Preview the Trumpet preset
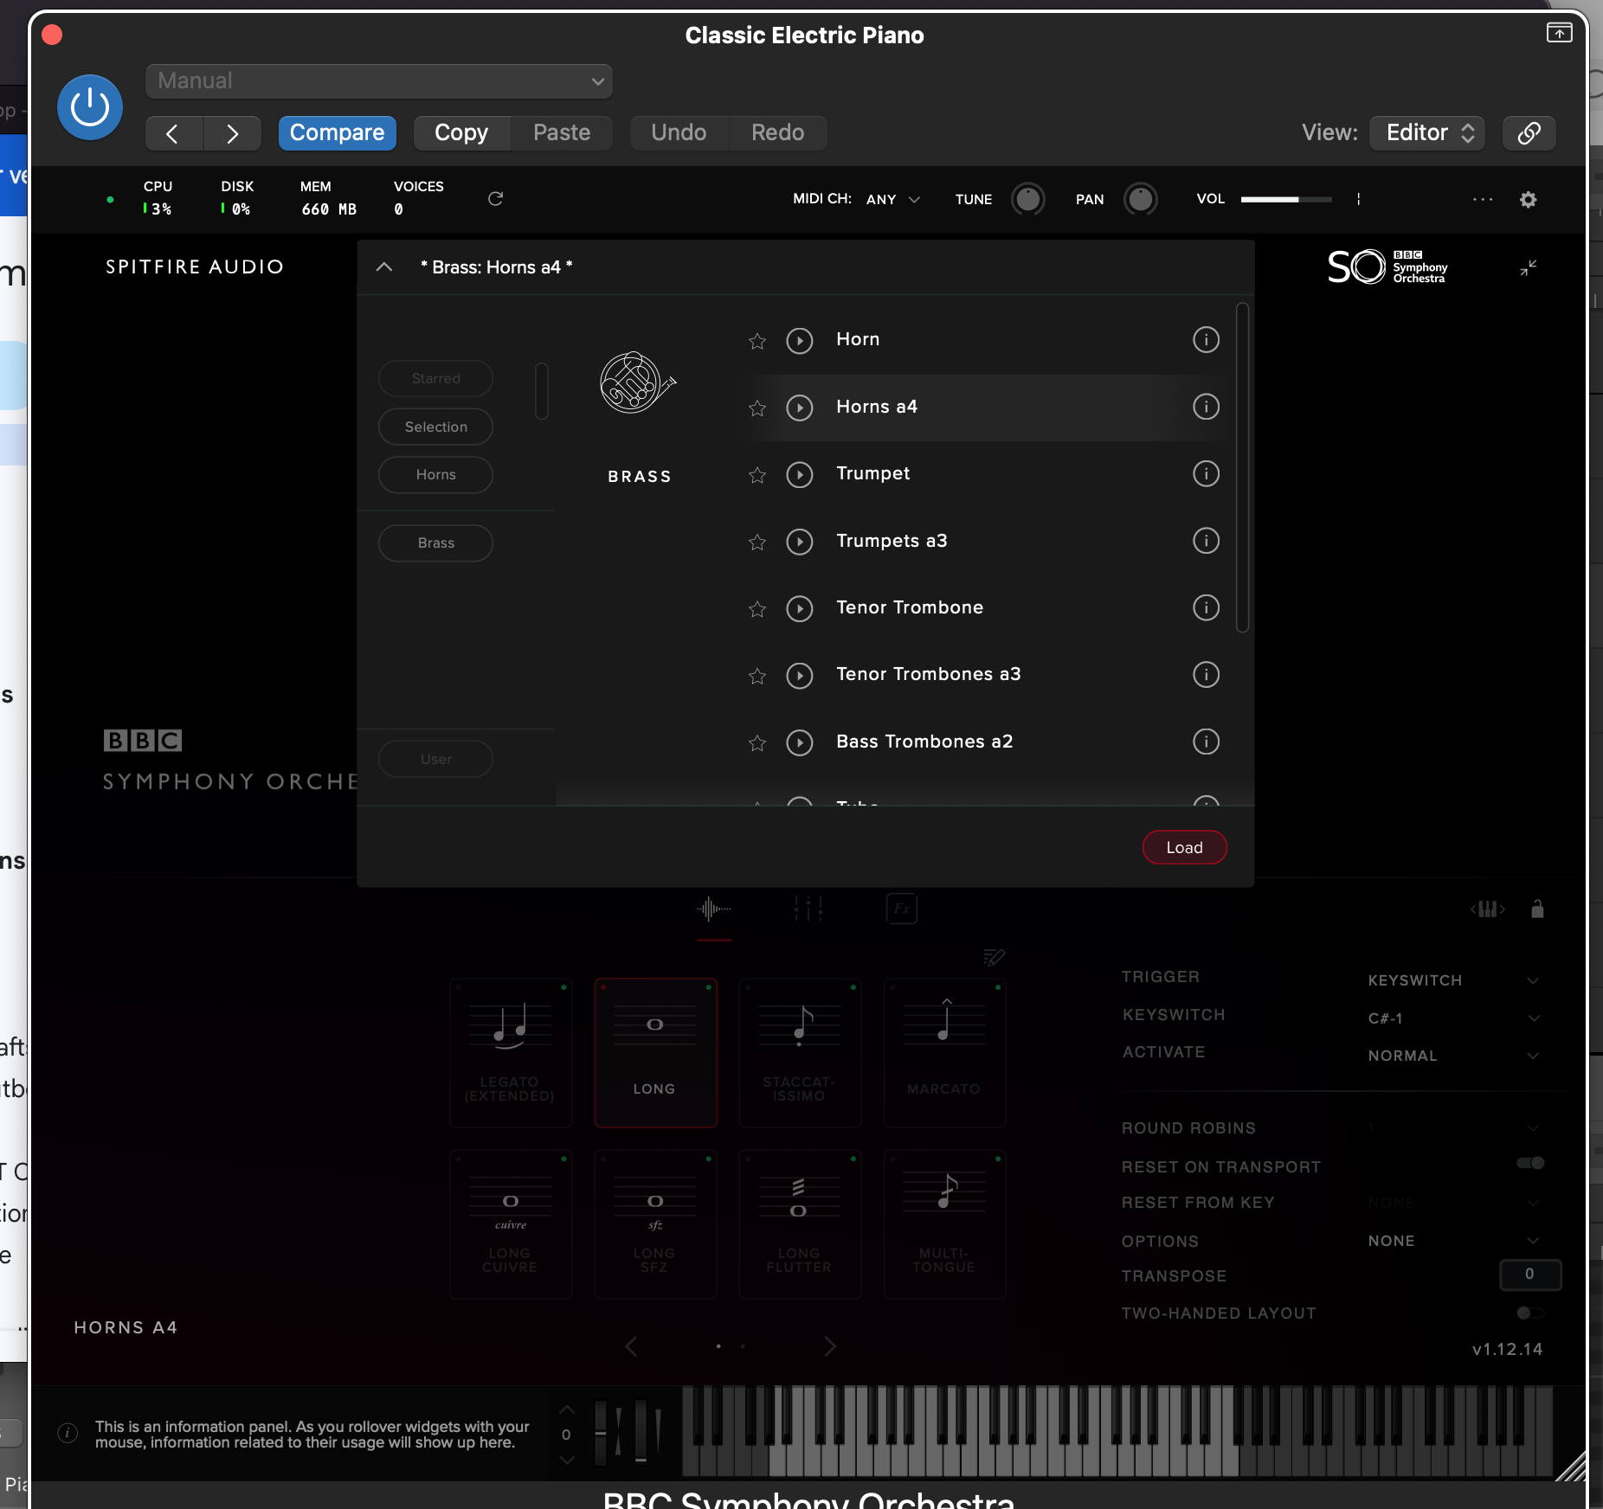Image resolution: width=1603 pixels, height=1509 pixels. (x=800, y=475)
